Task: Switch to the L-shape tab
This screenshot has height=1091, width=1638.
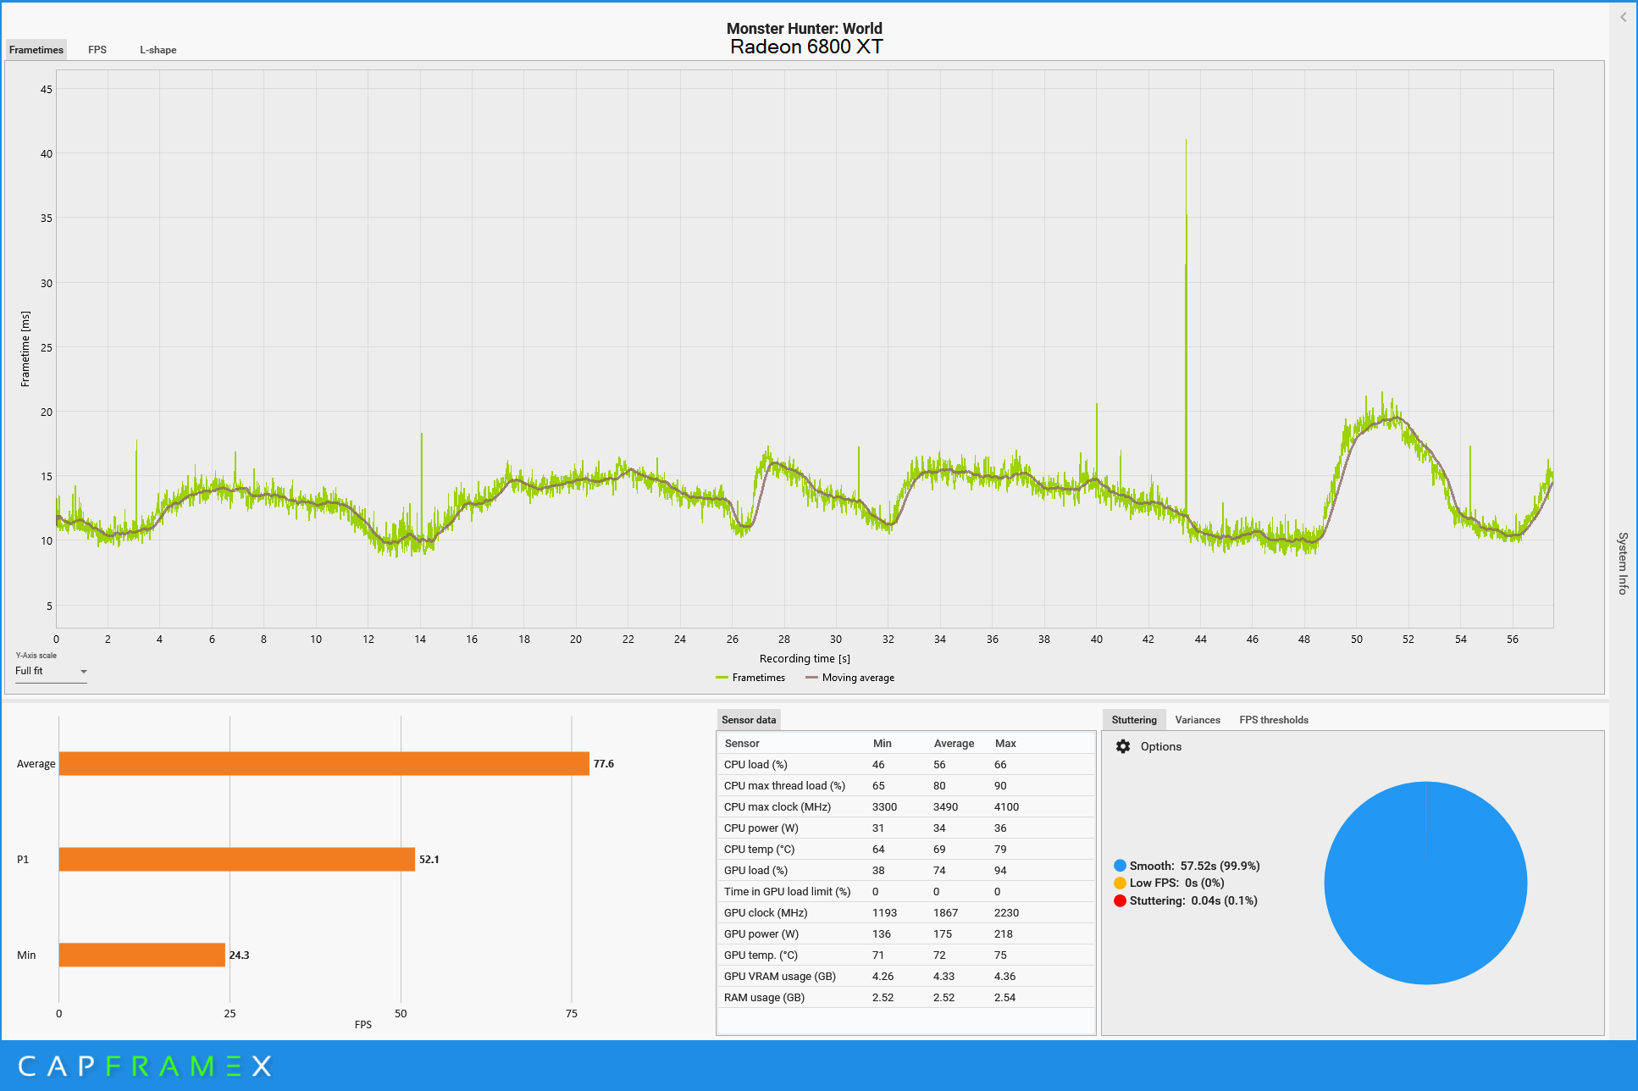Action: (x=158, y=50)
